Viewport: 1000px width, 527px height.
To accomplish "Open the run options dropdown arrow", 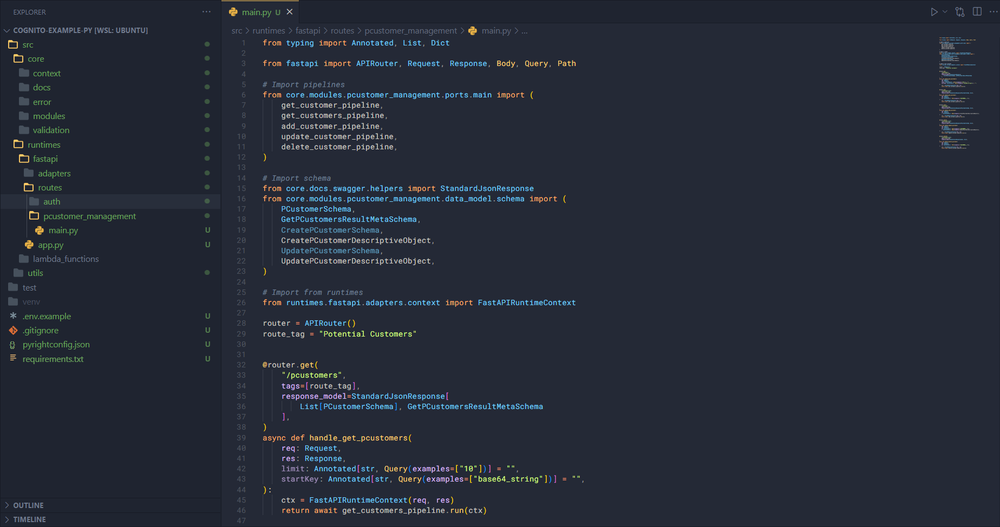I will pos(945,12).
